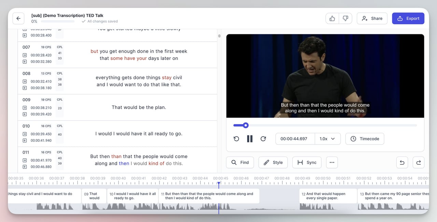Undo the last subtitle edit

click(x=402, y=163)
